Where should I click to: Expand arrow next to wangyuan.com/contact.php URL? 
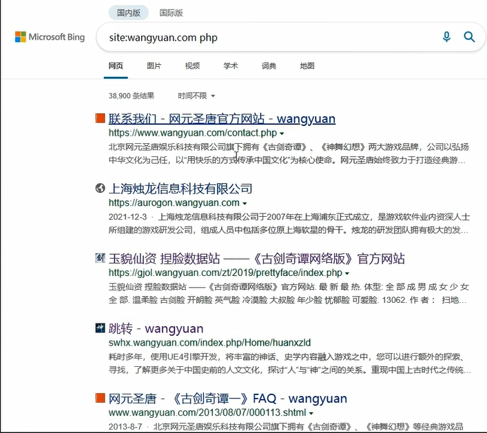pos(282,133)
